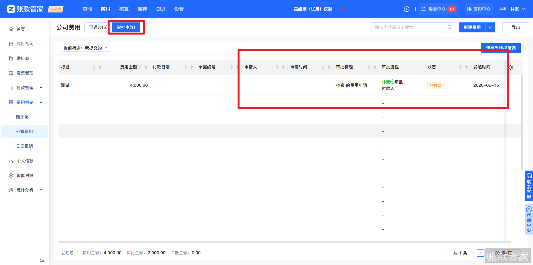Click the 费用报销 sidebar icon
Viewport: 533px width, 265px height.
click(11, 102)
